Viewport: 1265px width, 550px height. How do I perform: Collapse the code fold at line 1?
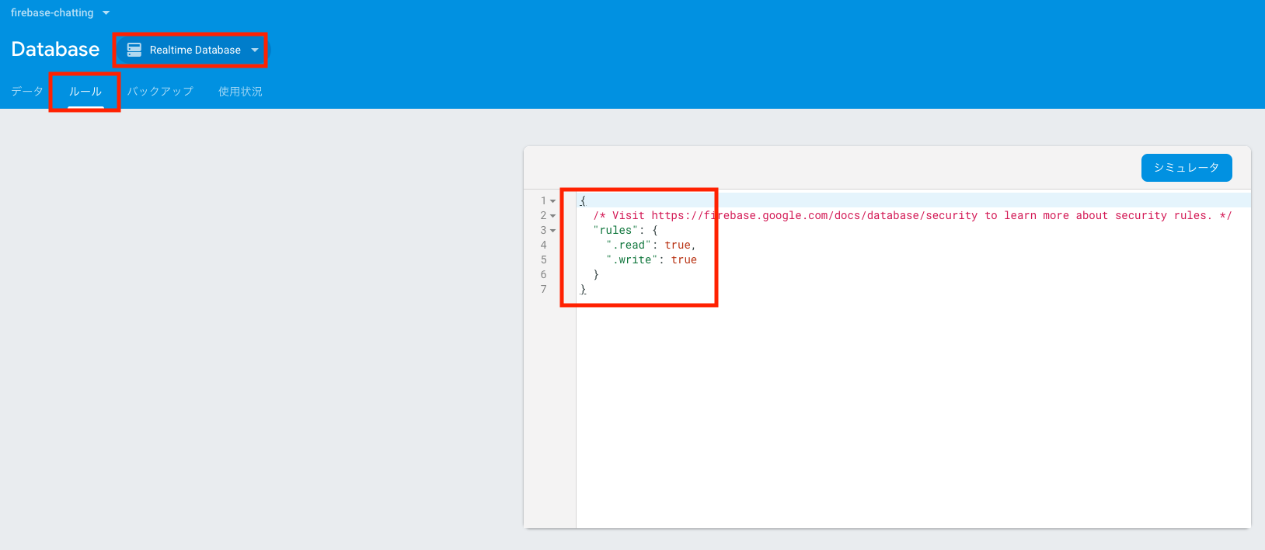point(553,201)
